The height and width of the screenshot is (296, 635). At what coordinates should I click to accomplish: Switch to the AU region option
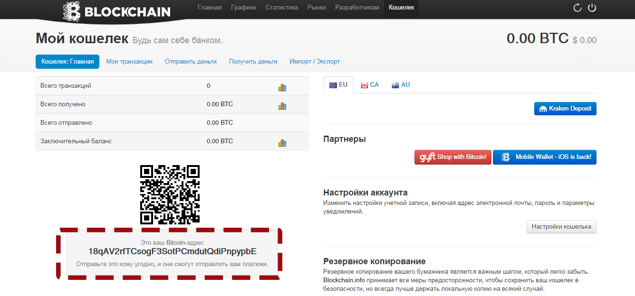[x=400, y=84]
